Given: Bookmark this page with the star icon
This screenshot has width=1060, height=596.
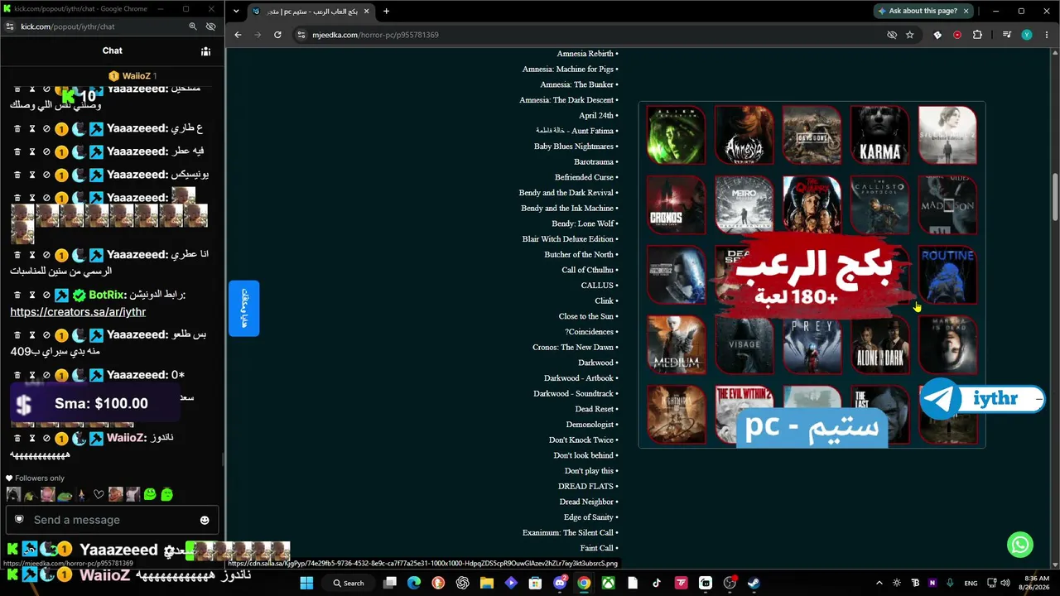Looking at the screenshot, I should tap(910, 35).
